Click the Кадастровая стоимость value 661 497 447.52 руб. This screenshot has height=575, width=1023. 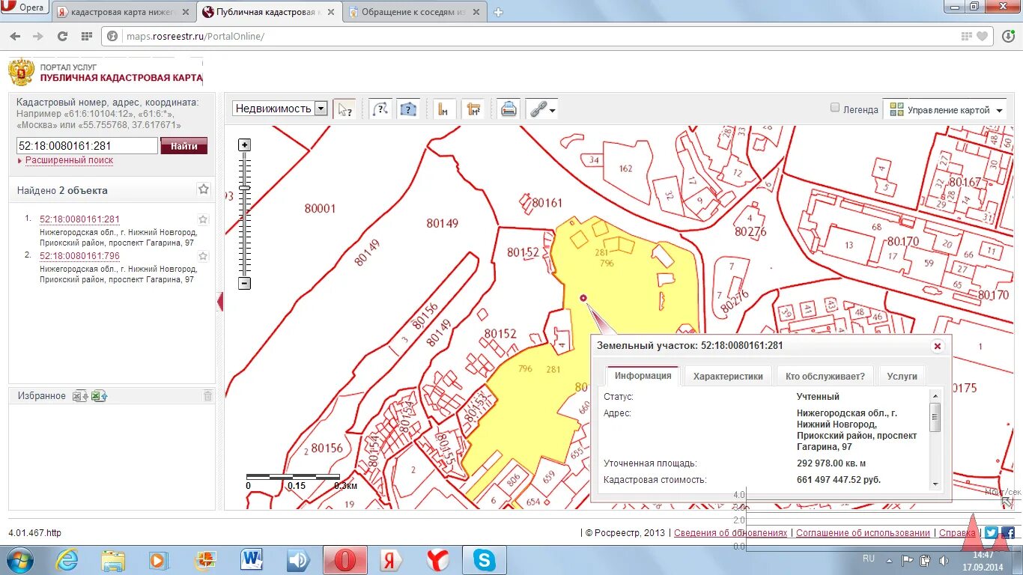tap(839, 480)
